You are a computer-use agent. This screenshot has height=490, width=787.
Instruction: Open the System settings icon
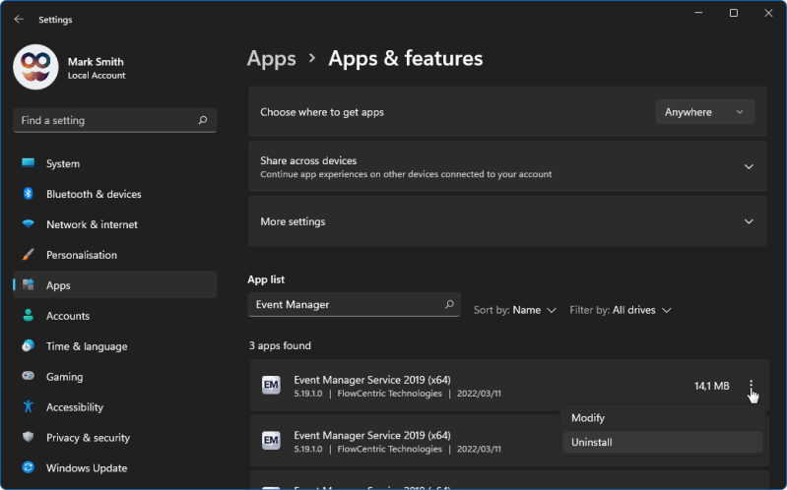coord(29,163)
